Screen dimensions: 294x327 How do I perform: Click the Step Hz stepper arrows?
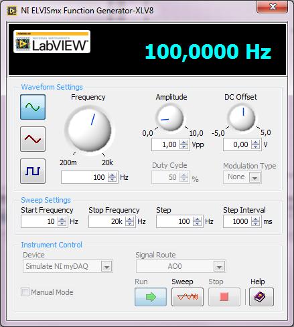(x=198, y=221)
